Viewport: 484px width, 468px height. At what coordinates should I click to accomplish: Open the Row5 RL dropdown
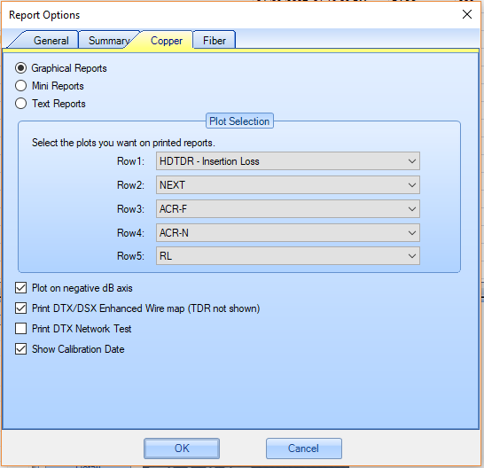(x=288, y=256)
